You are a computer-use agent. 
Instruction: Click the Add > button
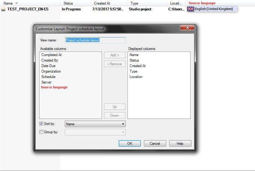[x=115, y=55]
